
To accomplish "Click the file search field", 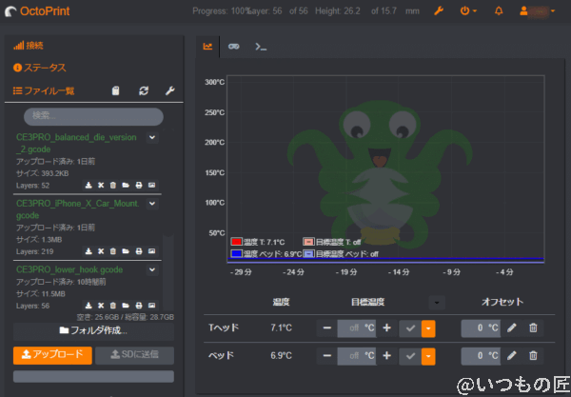I will click(92, 115).
